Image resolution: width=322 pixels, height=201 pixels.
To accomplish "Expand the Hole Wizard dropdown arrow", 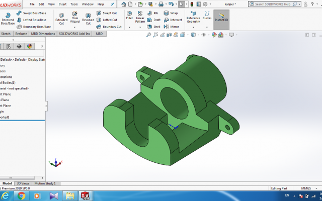I will [x=75, y=27].
